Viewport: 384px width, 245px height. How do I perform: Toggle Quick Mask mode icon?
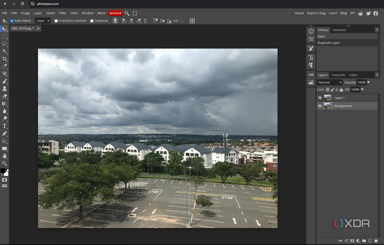click(x=4, y=180)
